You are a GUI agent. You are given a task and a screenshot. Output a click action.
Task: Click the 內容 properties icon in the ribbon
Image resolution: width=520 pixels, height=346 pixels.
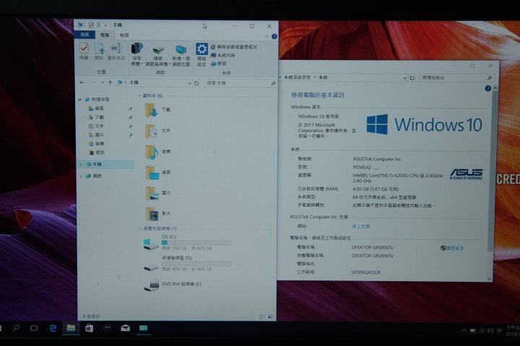[x=84, y=49]
